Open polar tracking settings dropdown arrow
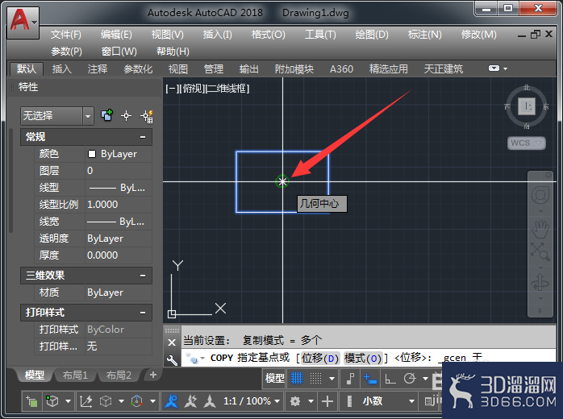Viewport: 563px width, 419px height. 426,379
